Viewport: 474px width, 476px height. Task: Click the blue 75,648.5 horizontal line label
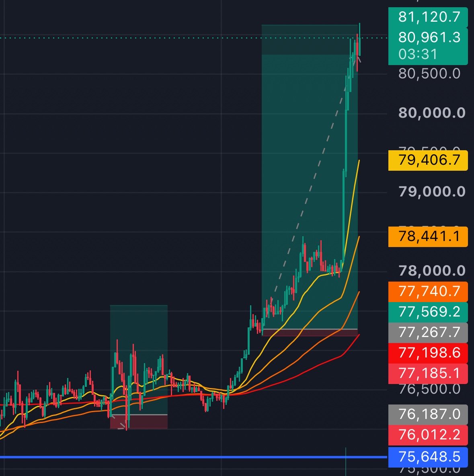point(428,457)
